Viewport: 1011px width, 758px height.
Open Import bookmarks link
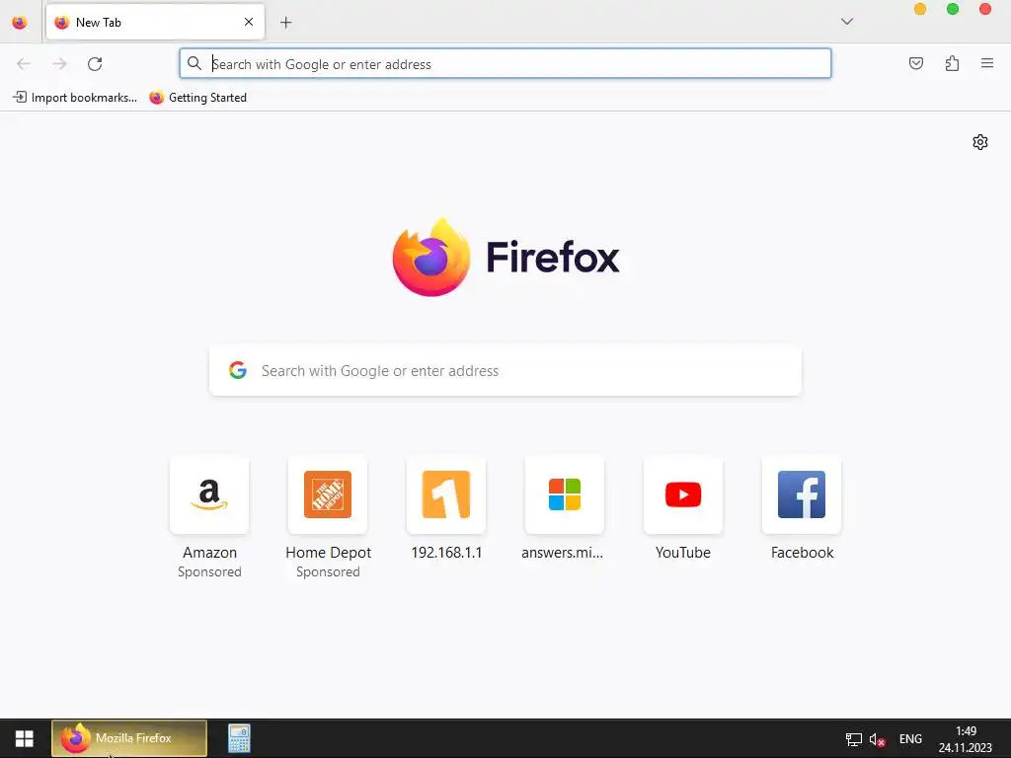75,98
